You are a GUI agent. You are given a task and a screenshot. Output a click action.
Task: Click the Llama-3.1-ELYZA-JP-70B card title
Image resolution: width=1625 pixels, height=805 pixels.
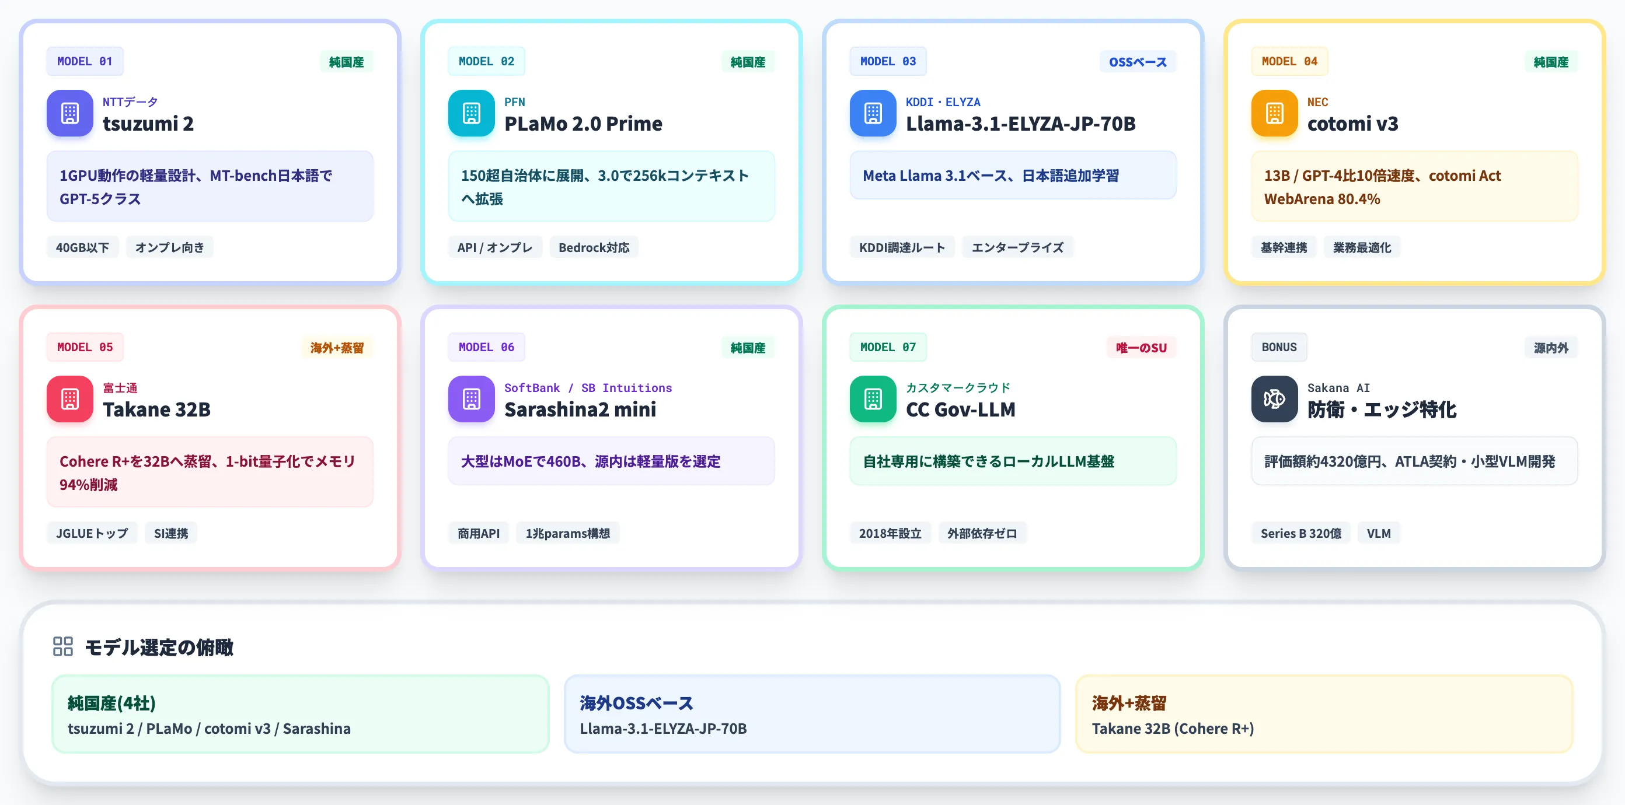pyautogui.click(x=1021, y=124)
